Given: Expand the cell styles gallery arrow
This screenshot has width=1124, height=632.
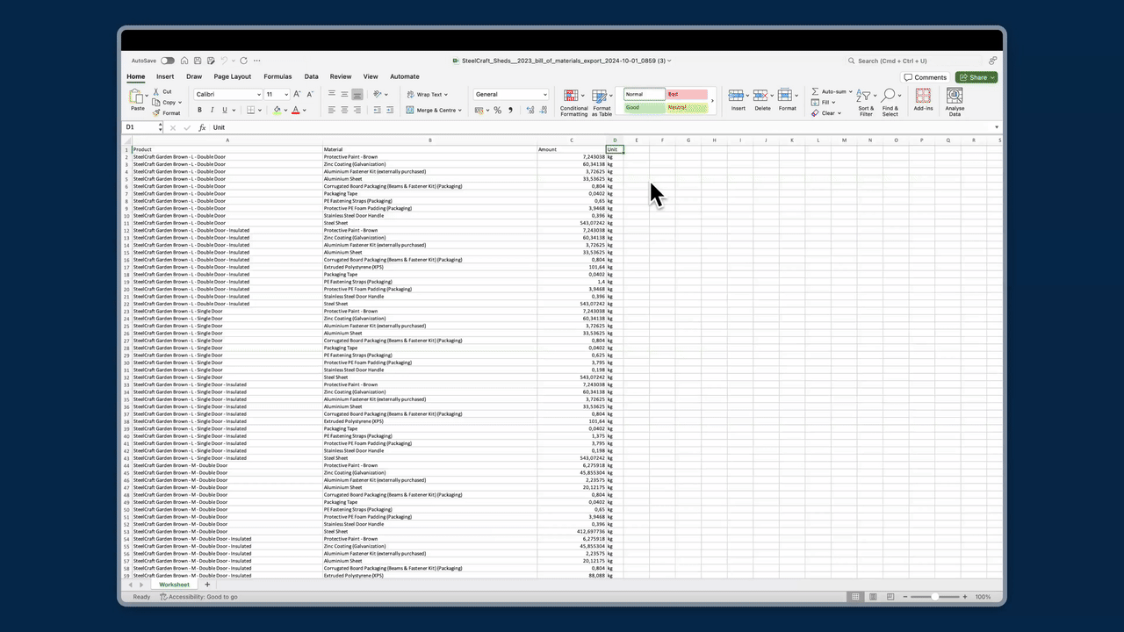Looking at the screenshot, I should 712,101.
